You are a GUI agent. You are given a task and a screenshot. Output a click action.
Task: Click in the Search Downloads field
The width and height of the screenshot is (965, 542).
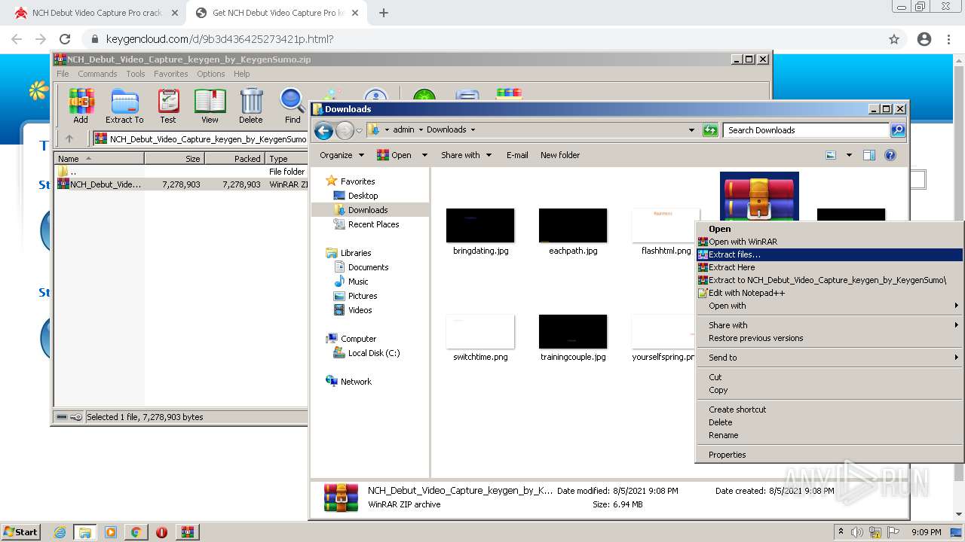(x=805, y=130)
